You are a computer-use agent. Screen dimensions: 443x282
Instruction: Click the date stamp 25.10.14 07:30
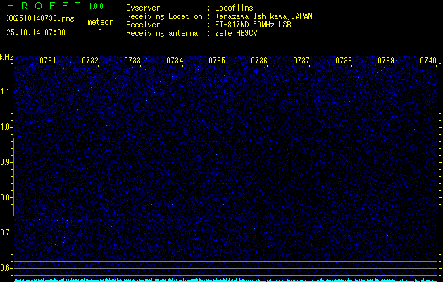tap(36, 32)
